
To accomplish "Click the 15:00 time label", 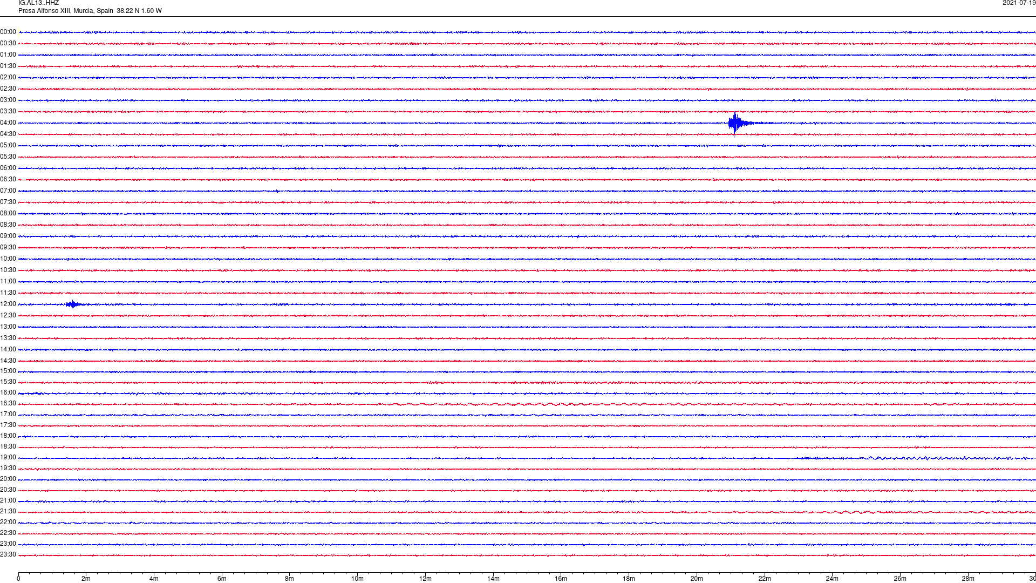I will coord(8,371).
